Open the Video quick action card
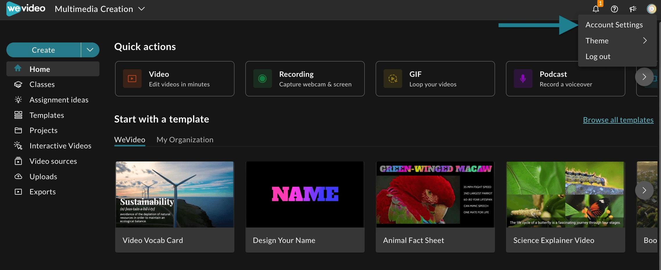The image size is (661, 270). click(174, 79)
